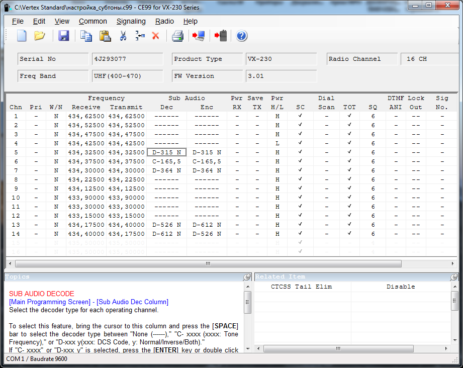Image resolution: width=463 pixels, height=368 pixels.
Task: Click the right arrow of the channel table scrollbar
Action: click(452, 263)
